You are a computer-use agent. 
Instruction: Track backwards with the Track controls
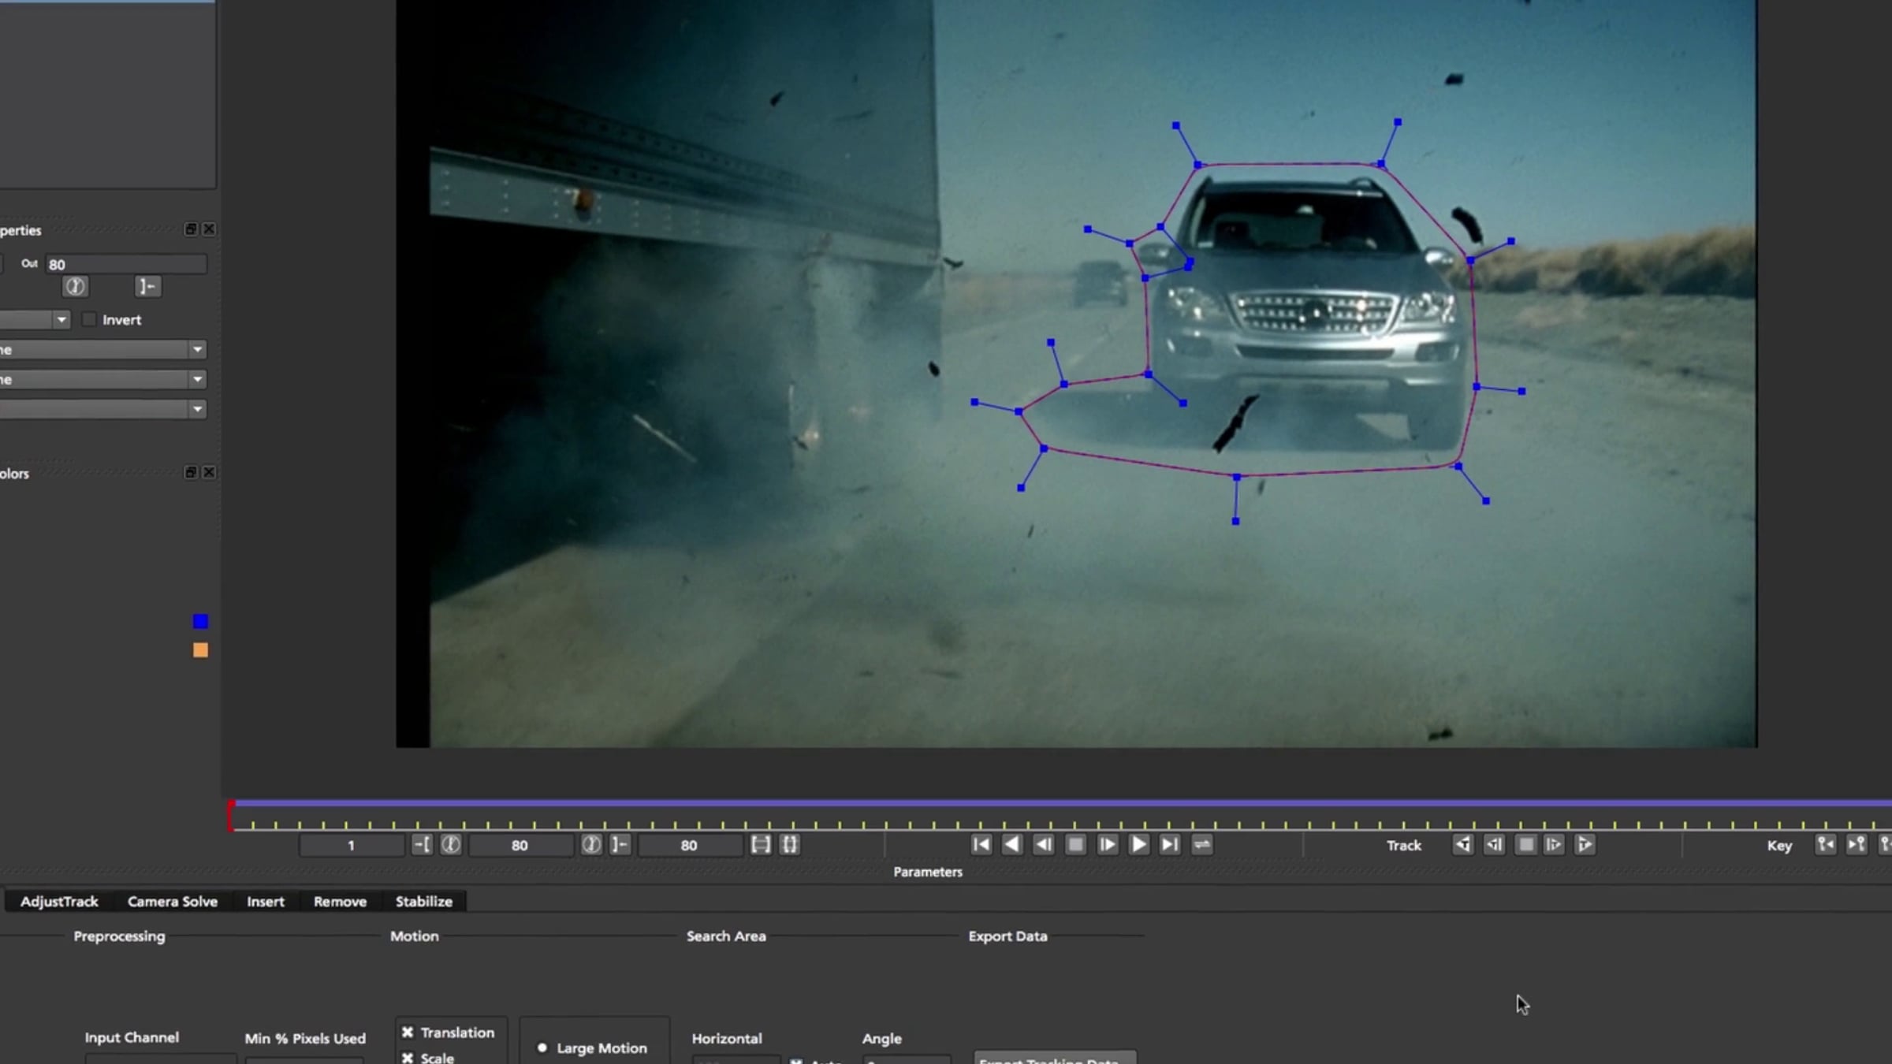click(1462, 845)
